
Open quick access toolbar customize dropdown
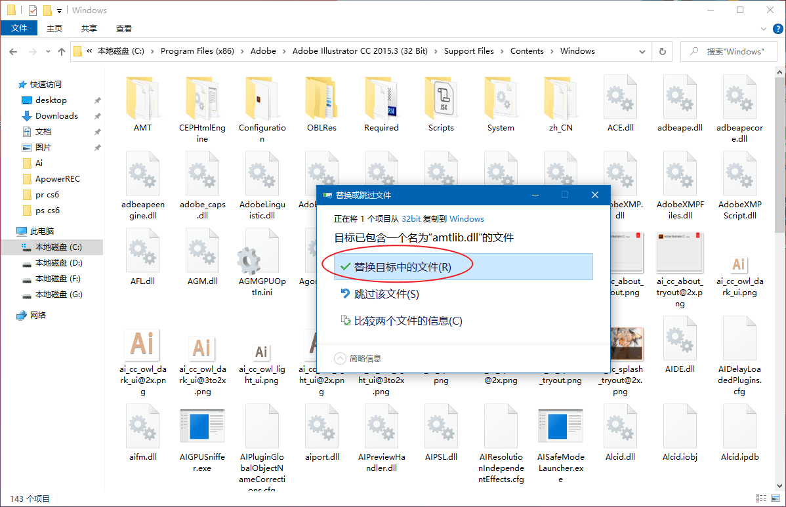pyautogui.click(x=59, y=10)
